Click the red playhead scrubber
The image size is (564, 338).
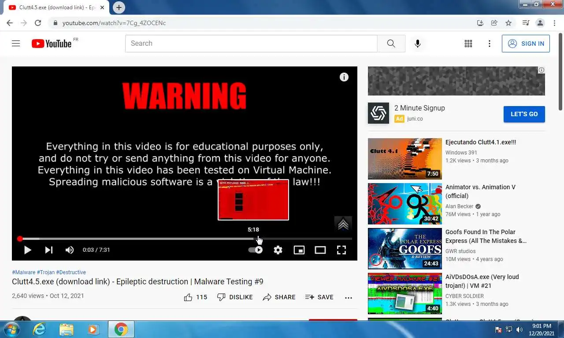point(20,239)
